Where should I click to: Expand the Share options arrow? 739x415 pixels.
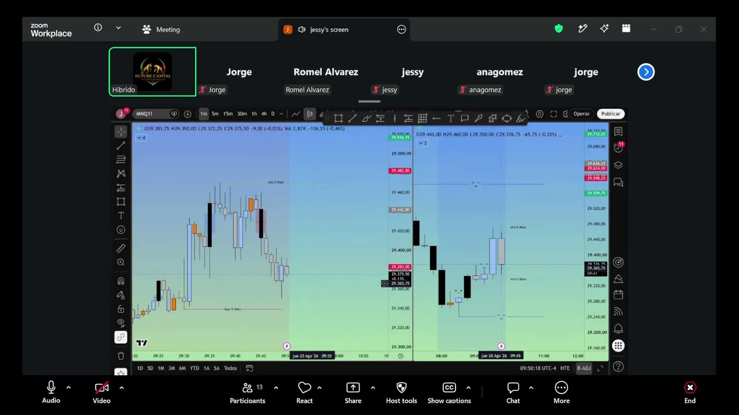pos(372,388)
